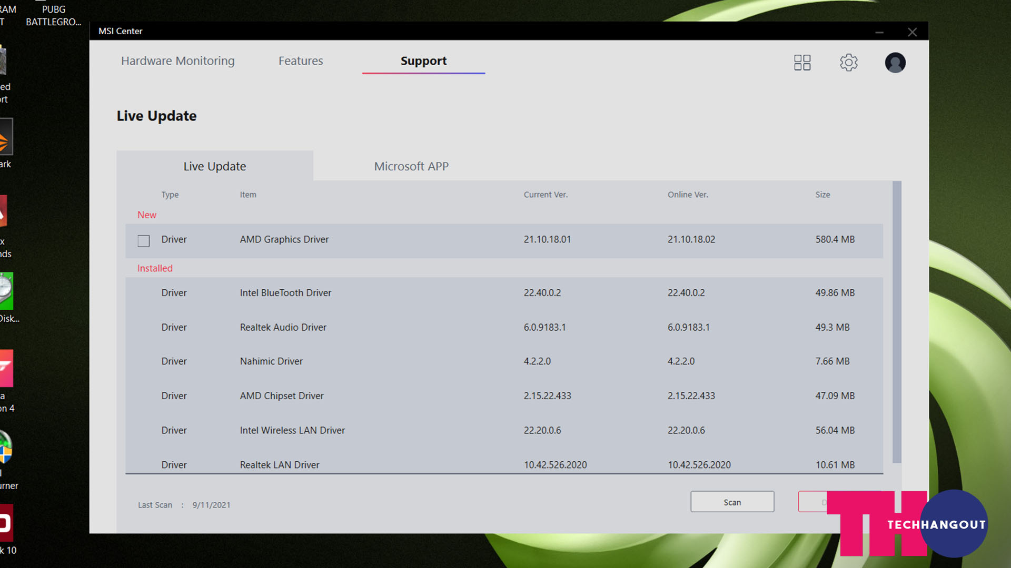Click the red New group label
Viewport: 1011px width, 568px height.
pyautogui.click(x=147, y=215)
